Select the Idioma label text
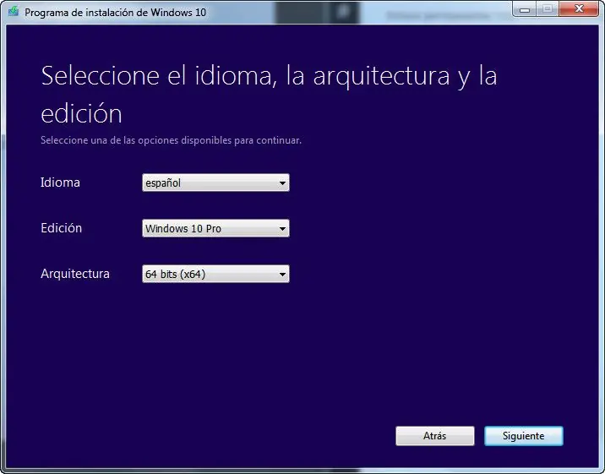 [x=60, y=183]
